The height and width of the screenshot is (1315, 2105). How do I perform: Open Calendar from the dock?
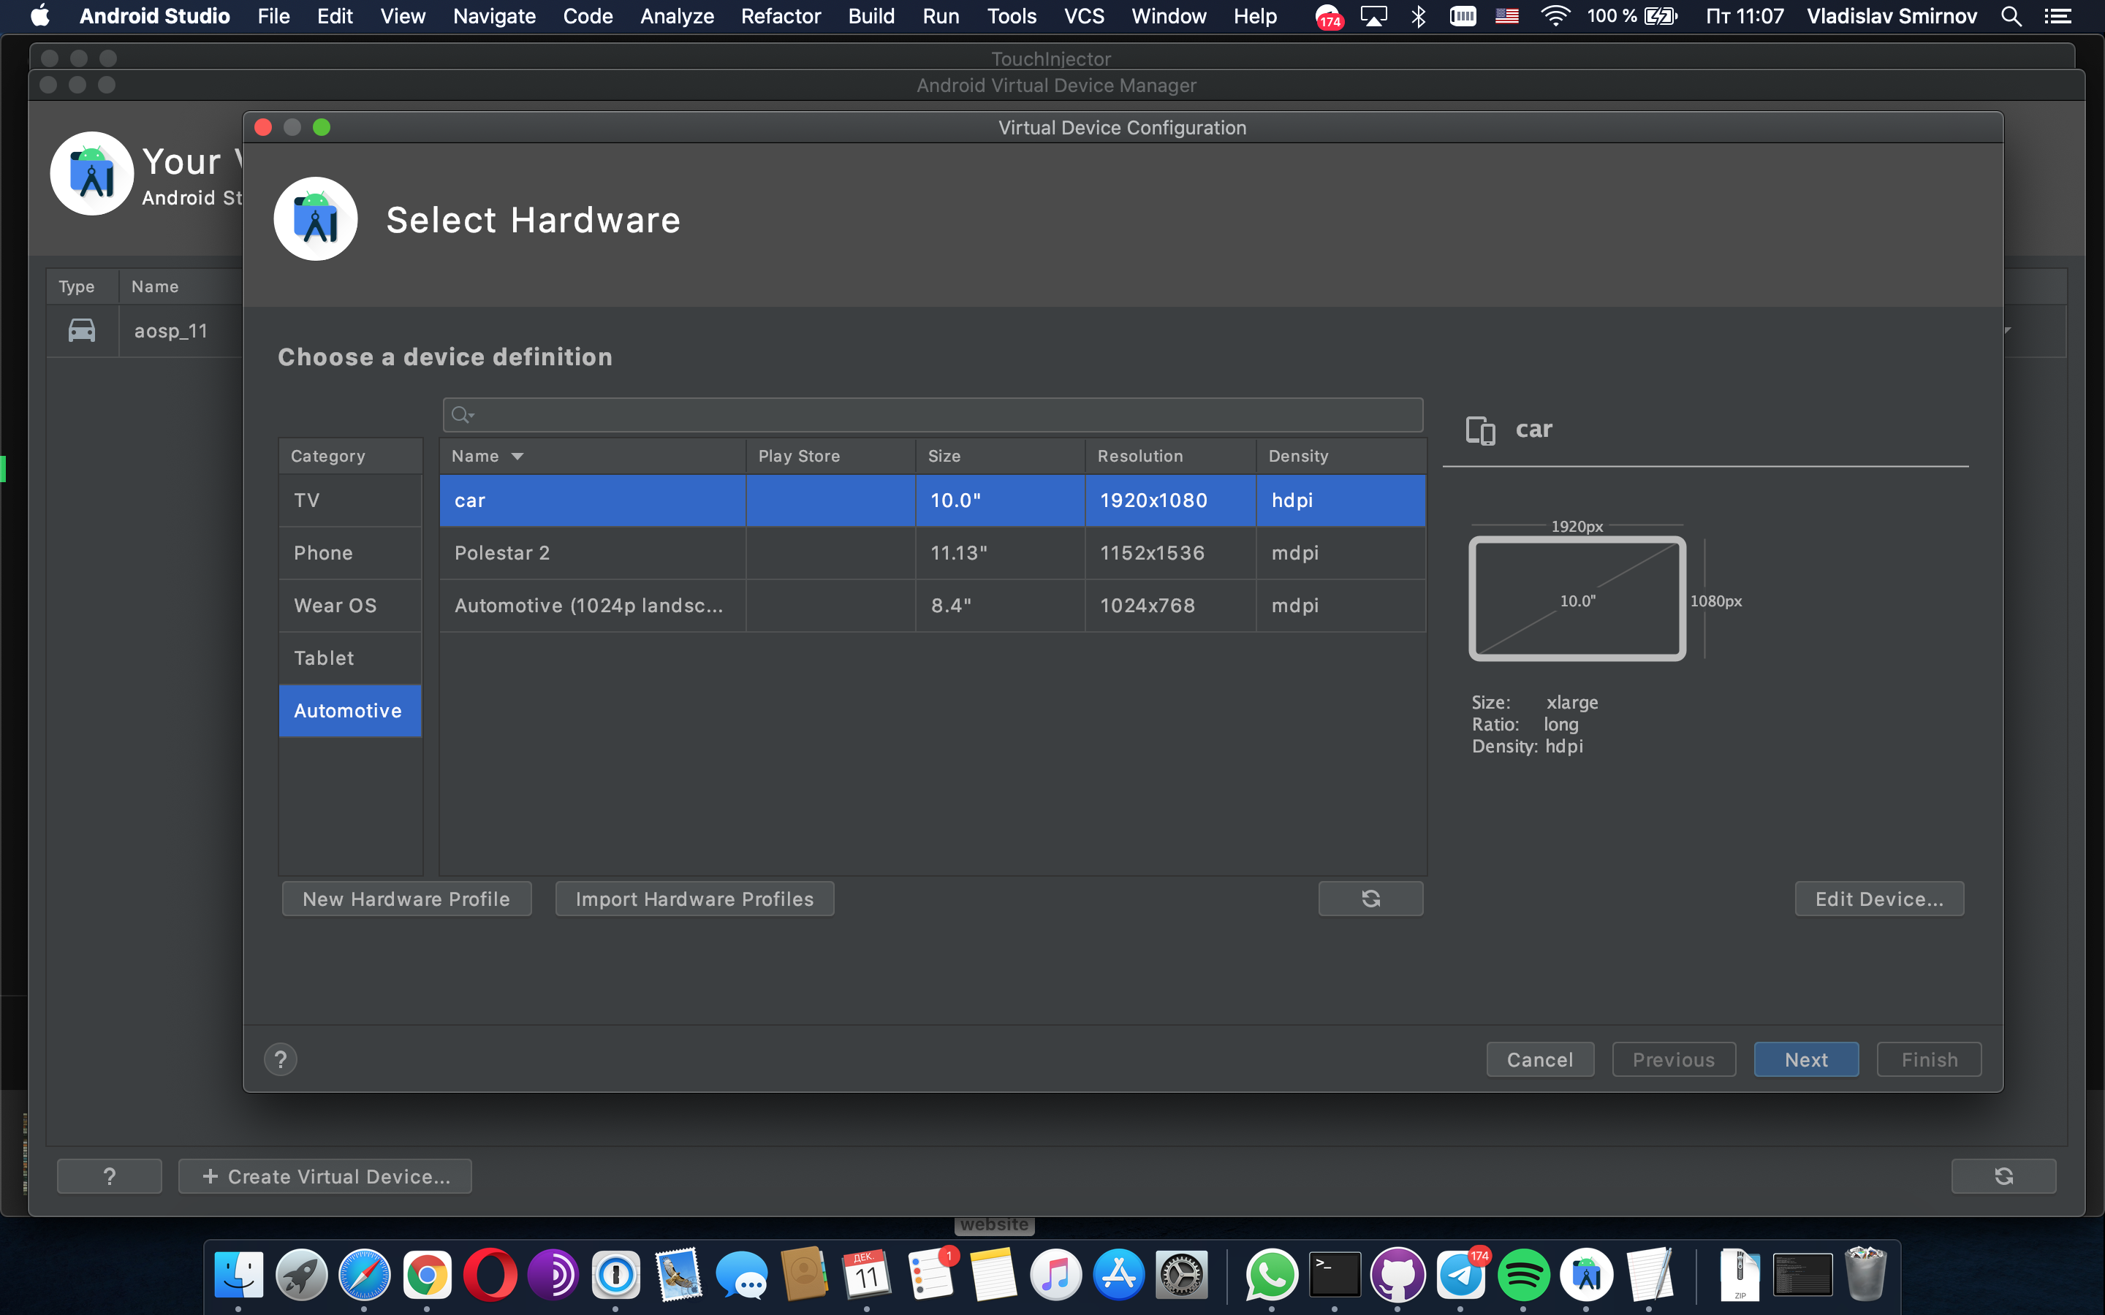[866, 1275]
